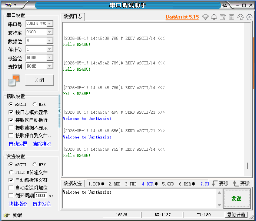This screenshot has height=221, width=256.
Task: Click the reset counter button
Action: pos(236,215)
